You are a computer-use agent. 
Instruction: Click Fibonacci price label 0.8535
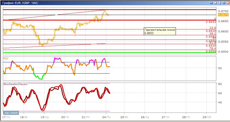(211, 46)
